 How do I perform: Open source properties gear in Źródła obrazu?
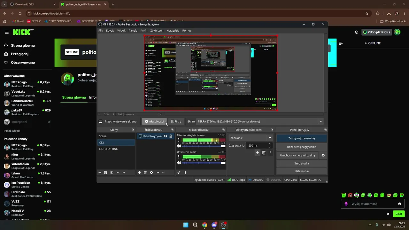coord(151,172)
